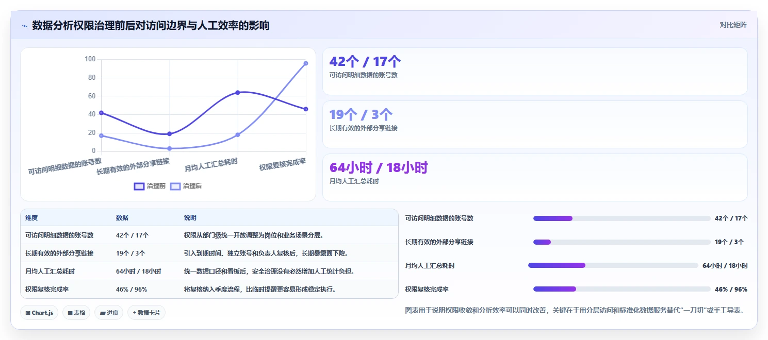Click the 表格 tag chip
This screenshot has width=768, height=340.
click(76, 313)
